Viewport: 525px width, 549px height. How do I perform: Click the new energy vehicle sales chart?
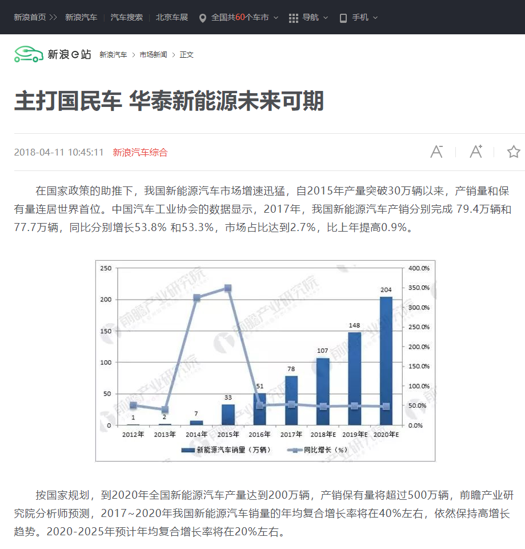[x=265, y=360]
